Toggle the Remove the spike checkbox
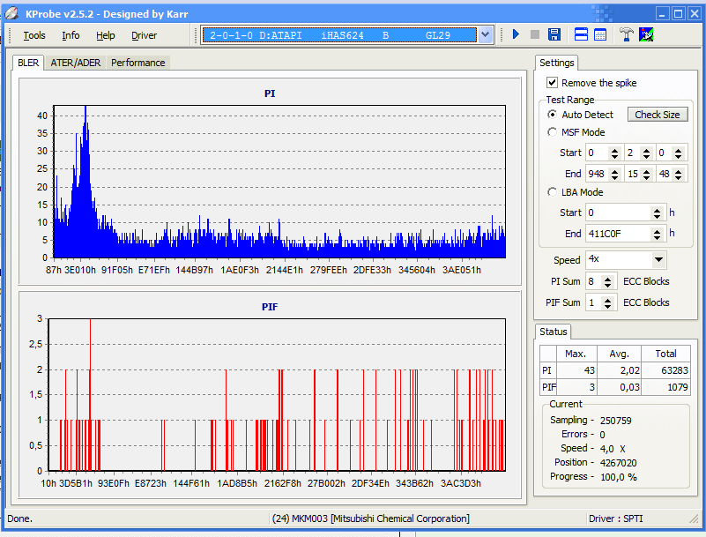706x537 pixels. (553, 83)
